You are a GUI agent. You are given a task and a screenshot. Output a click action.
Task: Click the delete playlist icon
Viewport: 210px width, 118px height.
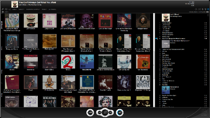point(205,9)
